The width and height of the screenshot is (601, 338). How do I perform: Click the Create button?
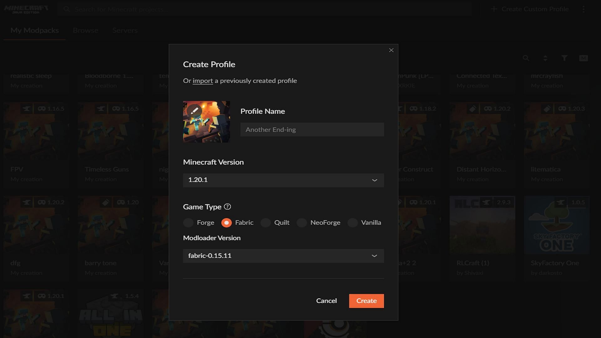click(366, 301)
